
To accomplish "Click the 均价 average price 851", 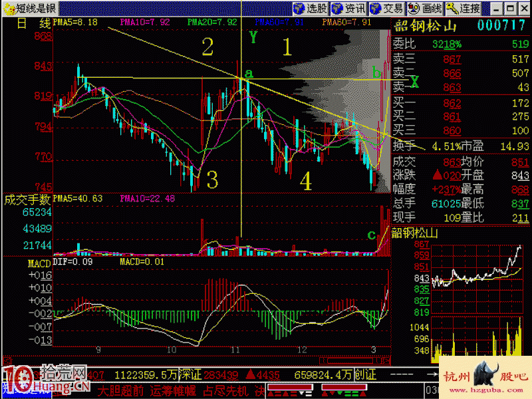I will (x=520, y=162).
